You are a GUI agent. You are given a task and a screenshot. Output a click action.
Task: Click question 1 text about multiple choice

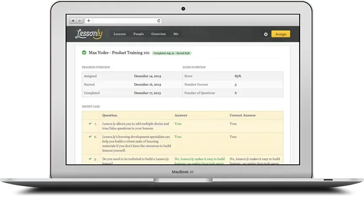[136, 126]
